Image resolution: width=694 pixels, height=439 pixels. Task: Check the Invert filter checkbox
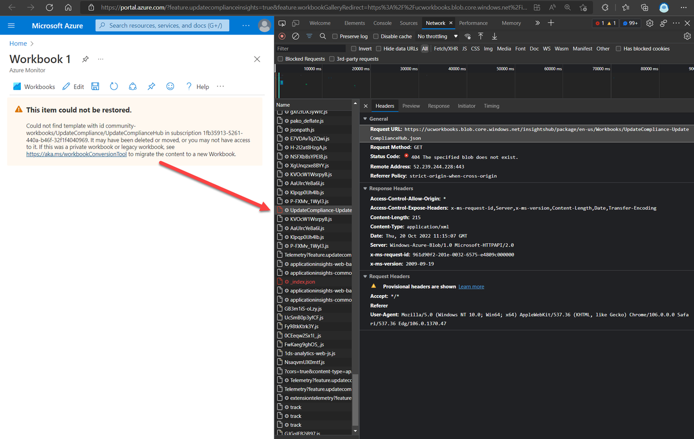point(353,49)
